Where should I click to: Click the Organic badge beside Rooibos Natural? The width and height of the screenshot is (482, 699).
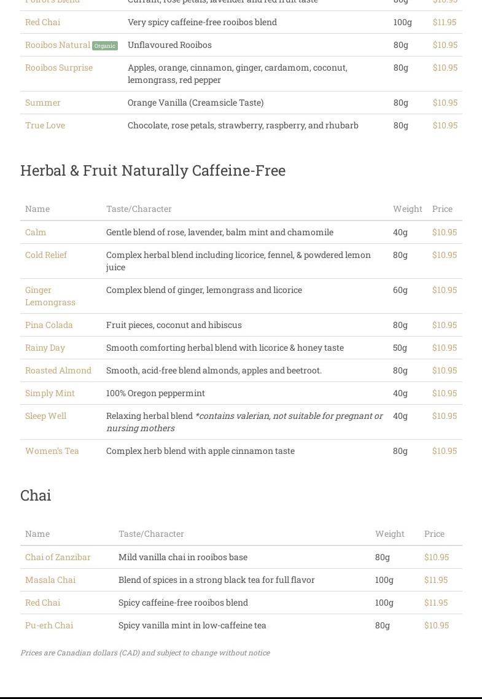click(104, 45)
